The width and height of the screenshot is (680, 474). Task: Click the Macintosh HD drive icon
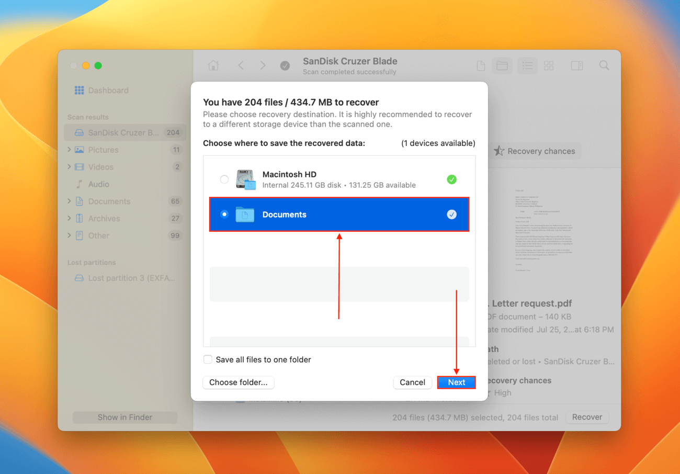point(245,179)
